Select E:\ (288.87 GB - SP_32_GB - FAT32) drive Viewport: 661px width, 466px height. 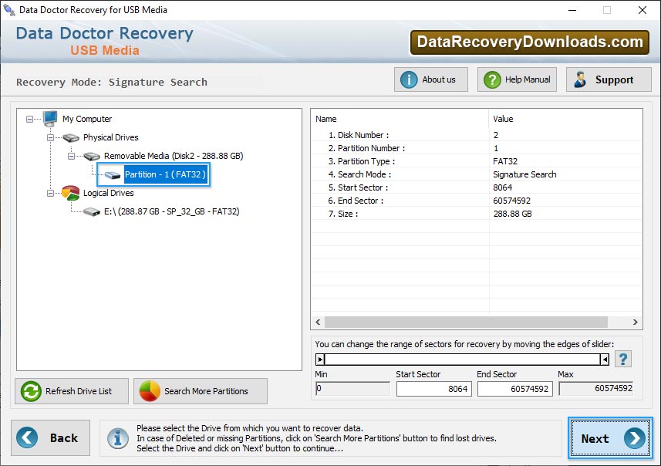coord(171,211)
